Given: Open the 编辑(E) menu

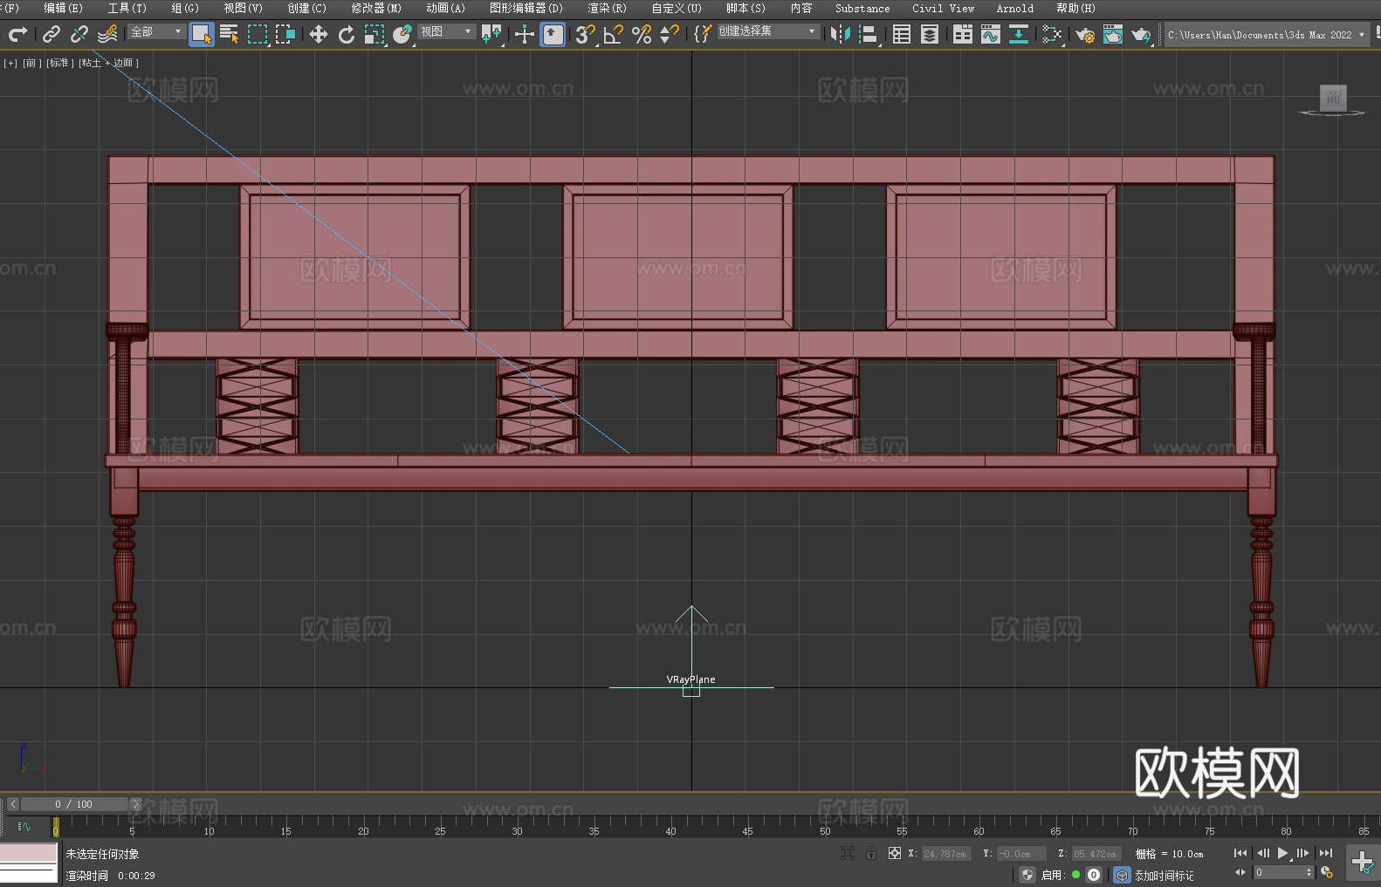Looking at the screenshot, I should click(x=63, y=8).
